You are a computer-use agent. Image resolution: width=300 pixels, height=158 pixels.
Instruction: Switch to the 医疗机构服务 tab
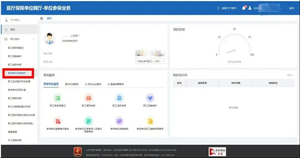pos(72,84)
